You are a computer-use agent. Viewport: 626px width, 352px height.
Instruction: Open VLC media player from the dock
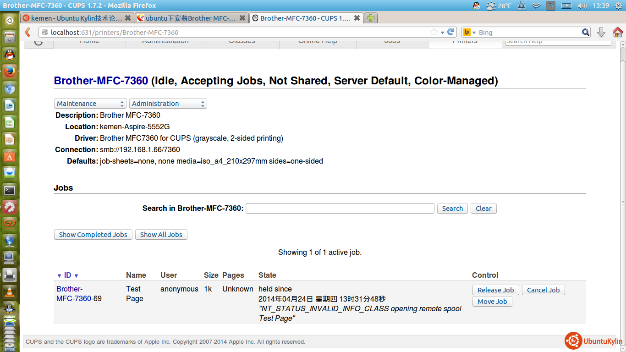point(10,291)
